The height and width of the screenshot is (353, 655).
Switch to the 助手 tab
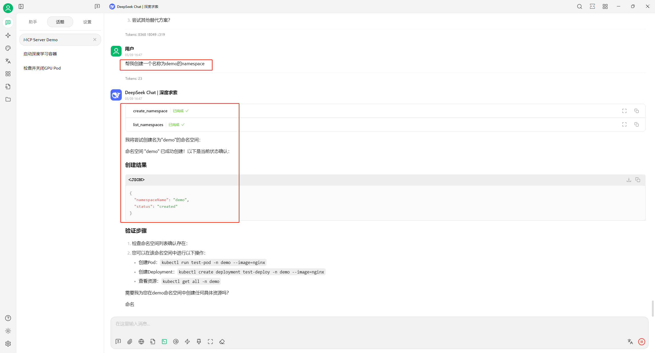(33, 22)
